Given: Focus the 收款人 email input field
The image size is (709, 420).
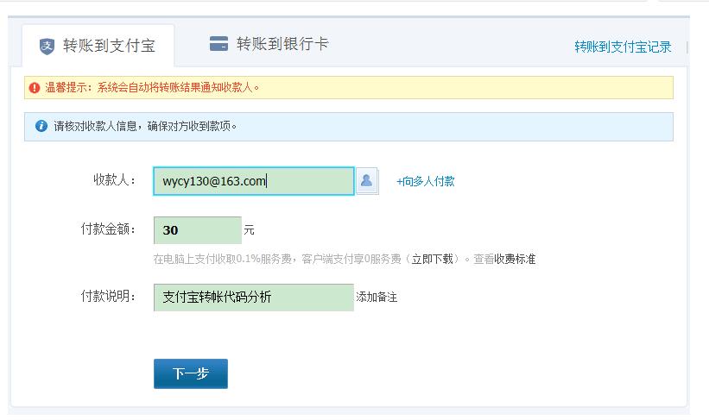Looking at the screenshot, I should point(254,181).
